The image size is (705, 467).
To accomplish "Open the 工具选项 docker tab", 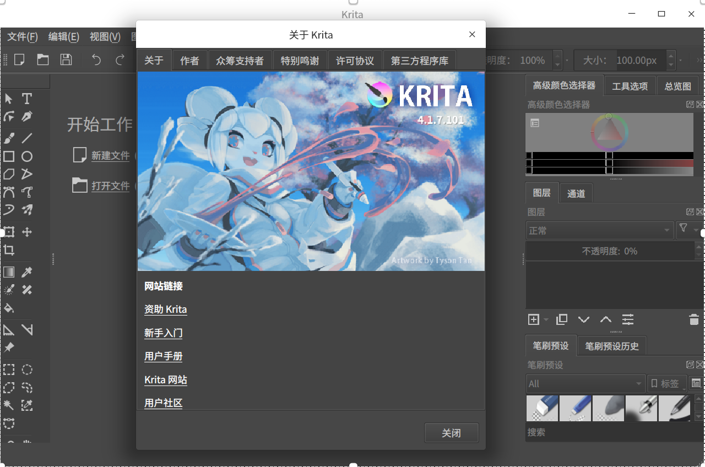I will click(630, 86).
